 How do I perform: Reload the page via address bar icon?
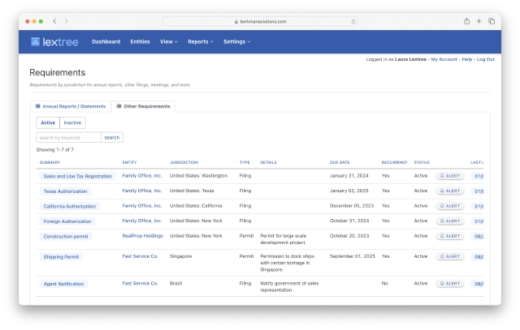(353, 22)
